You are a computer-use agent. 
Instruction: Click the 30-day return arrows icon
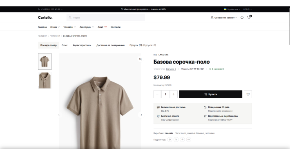[205, 107]
